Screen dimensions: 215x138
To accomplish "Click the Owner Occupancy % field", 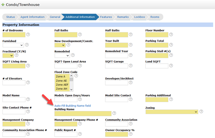I will [116, 134].
